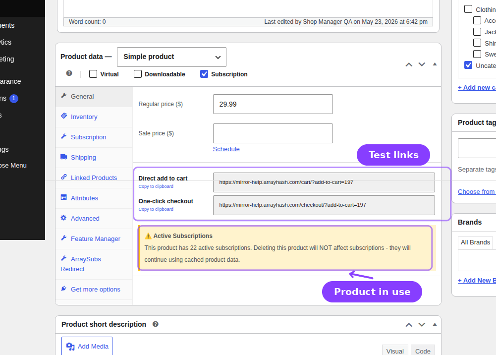Click the Attributes list icon
This screenshot has width=496, height=355.
63,197
